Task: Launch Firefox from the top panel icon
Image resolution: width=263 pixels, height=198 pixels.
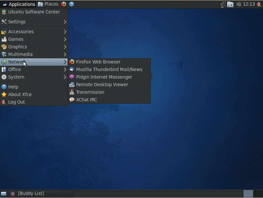Action: click(64, 4)
